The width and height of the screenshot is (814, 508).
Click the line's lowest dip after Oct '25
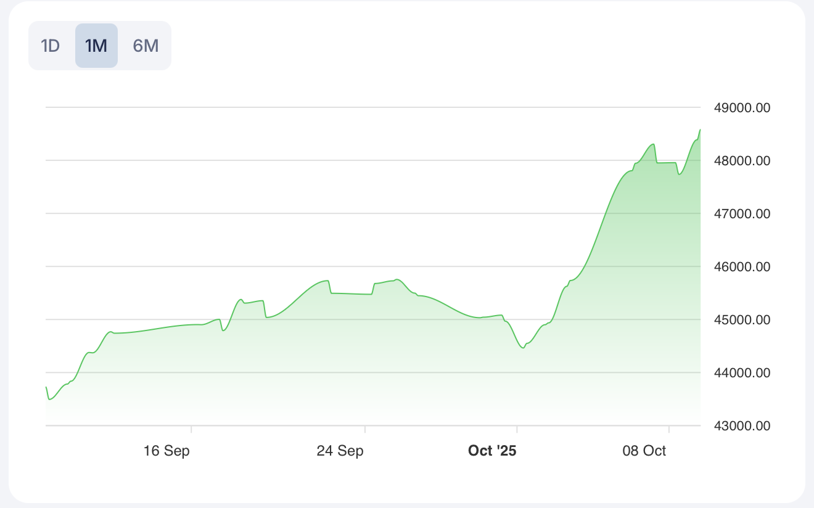click(523, 348)
